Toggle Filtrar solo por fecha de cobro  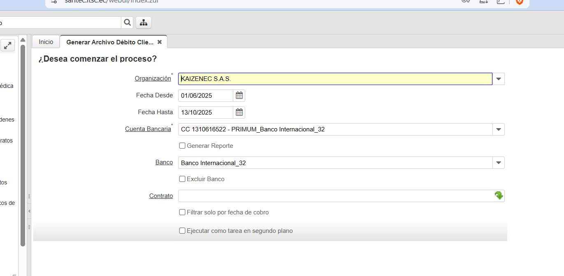pos(182,212)
